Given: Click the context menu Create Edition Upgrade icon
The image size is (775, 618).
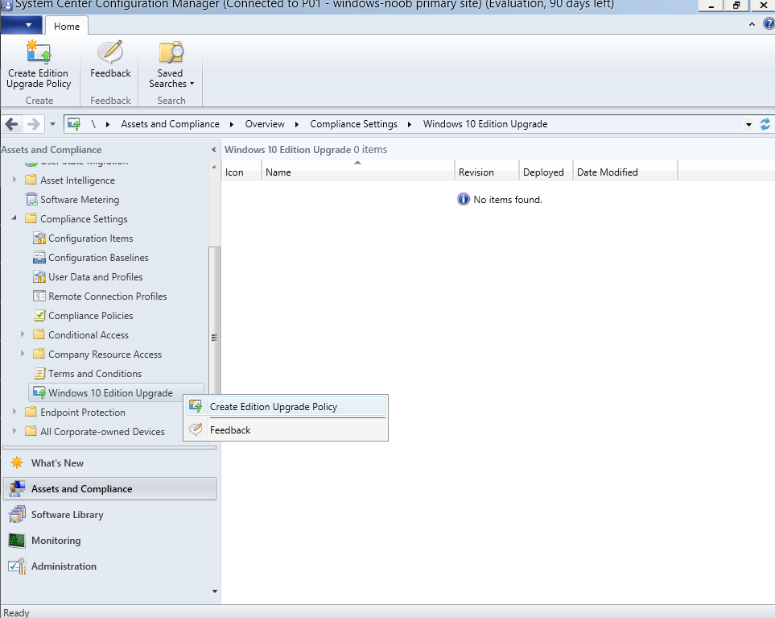Looking at the screenshot, I should point(196,406).
